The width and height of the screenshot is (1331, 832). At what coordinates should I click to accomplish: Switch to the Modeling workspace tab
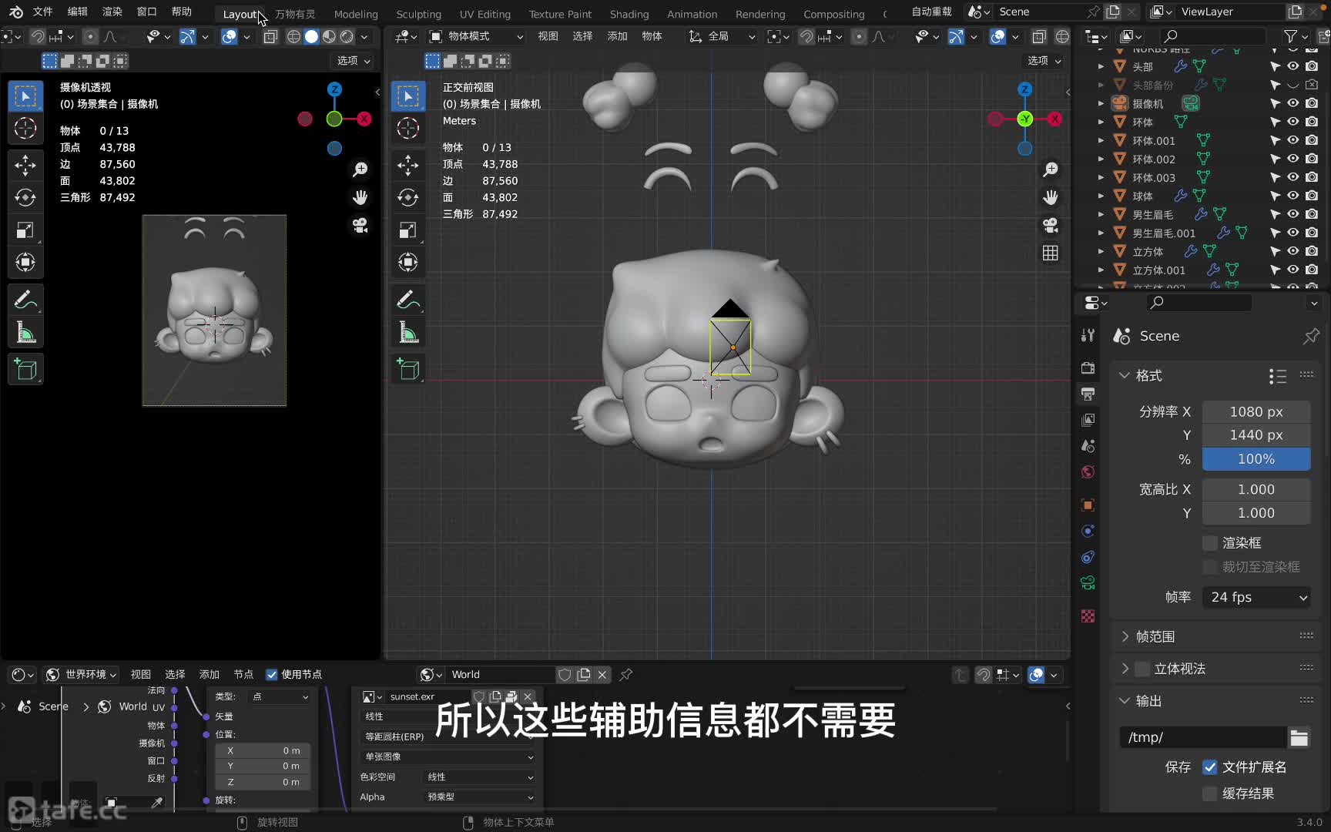[356, 14]
